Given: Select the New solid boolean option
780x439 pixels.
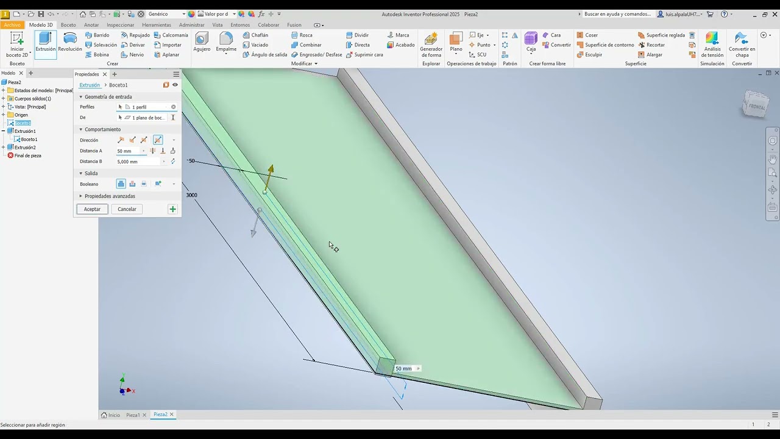Looking at the screenshot, I should pyautogui.click(x=158, y=184).
